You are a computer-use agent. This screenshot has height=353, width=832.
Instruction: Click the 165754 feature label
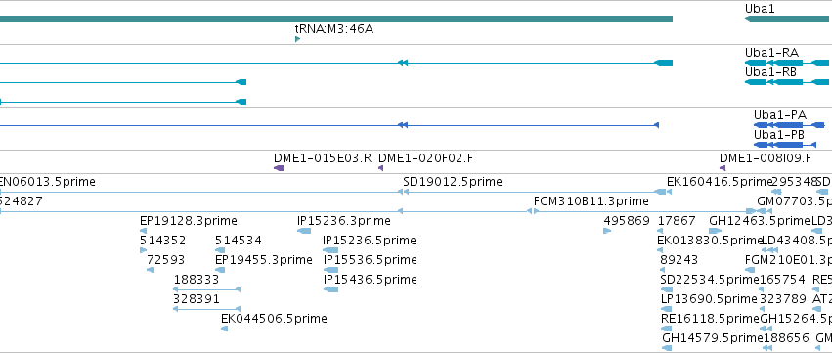tap(783, 280)
